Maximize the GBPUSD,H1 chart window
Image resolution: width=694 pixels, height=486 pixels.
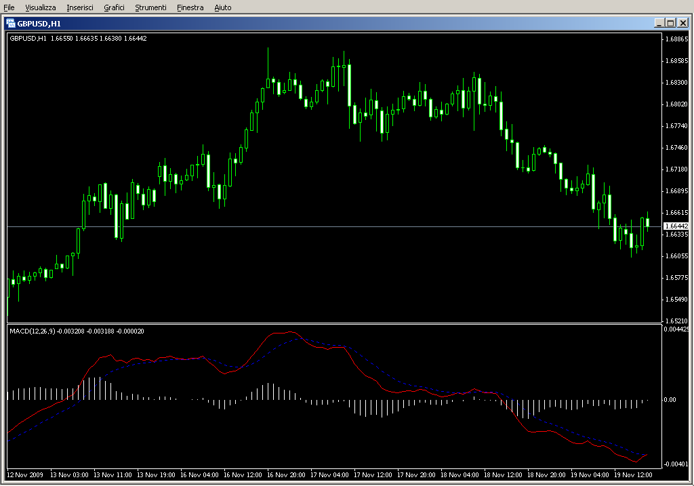coord(670,23)
